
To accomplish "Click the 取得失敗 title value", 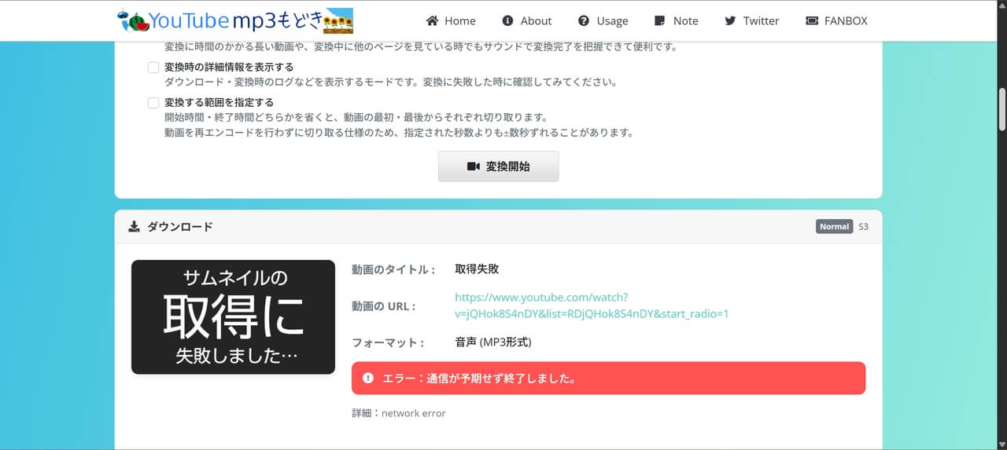I will pyautogui.click(x=477, y=269).
